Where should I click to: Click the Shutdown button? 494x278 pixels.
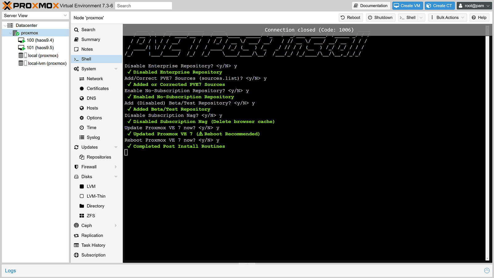tap(380, 18)
